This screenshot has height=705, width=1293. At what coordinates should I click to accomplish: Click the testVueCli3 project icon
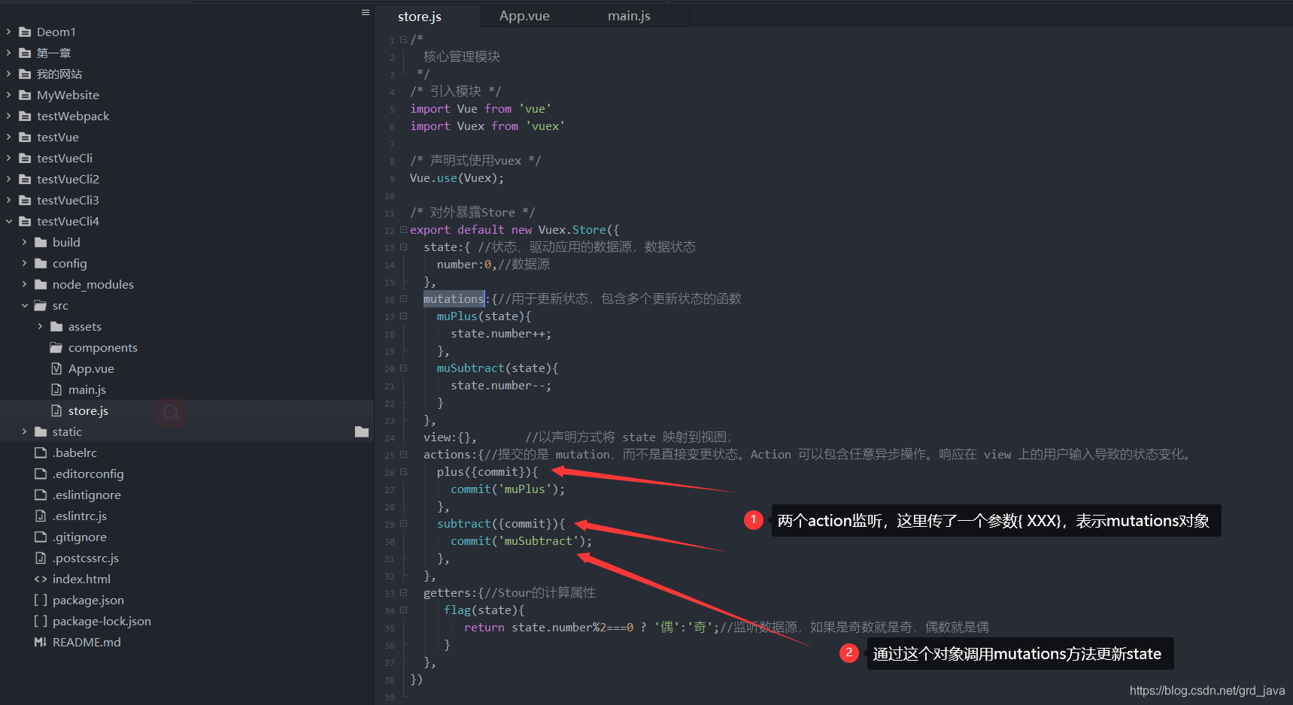(x=25, y=200)
